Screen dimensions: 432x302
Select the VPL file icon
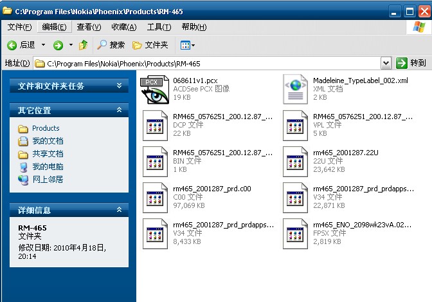(295, 126)
